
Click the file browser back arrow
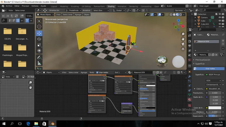pos(4,16)
